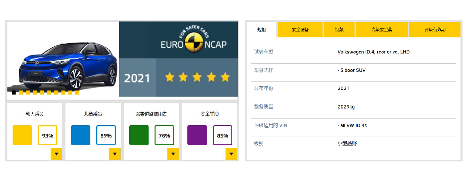Click the yellow 成人乘员 category square

tap(22, 135)
